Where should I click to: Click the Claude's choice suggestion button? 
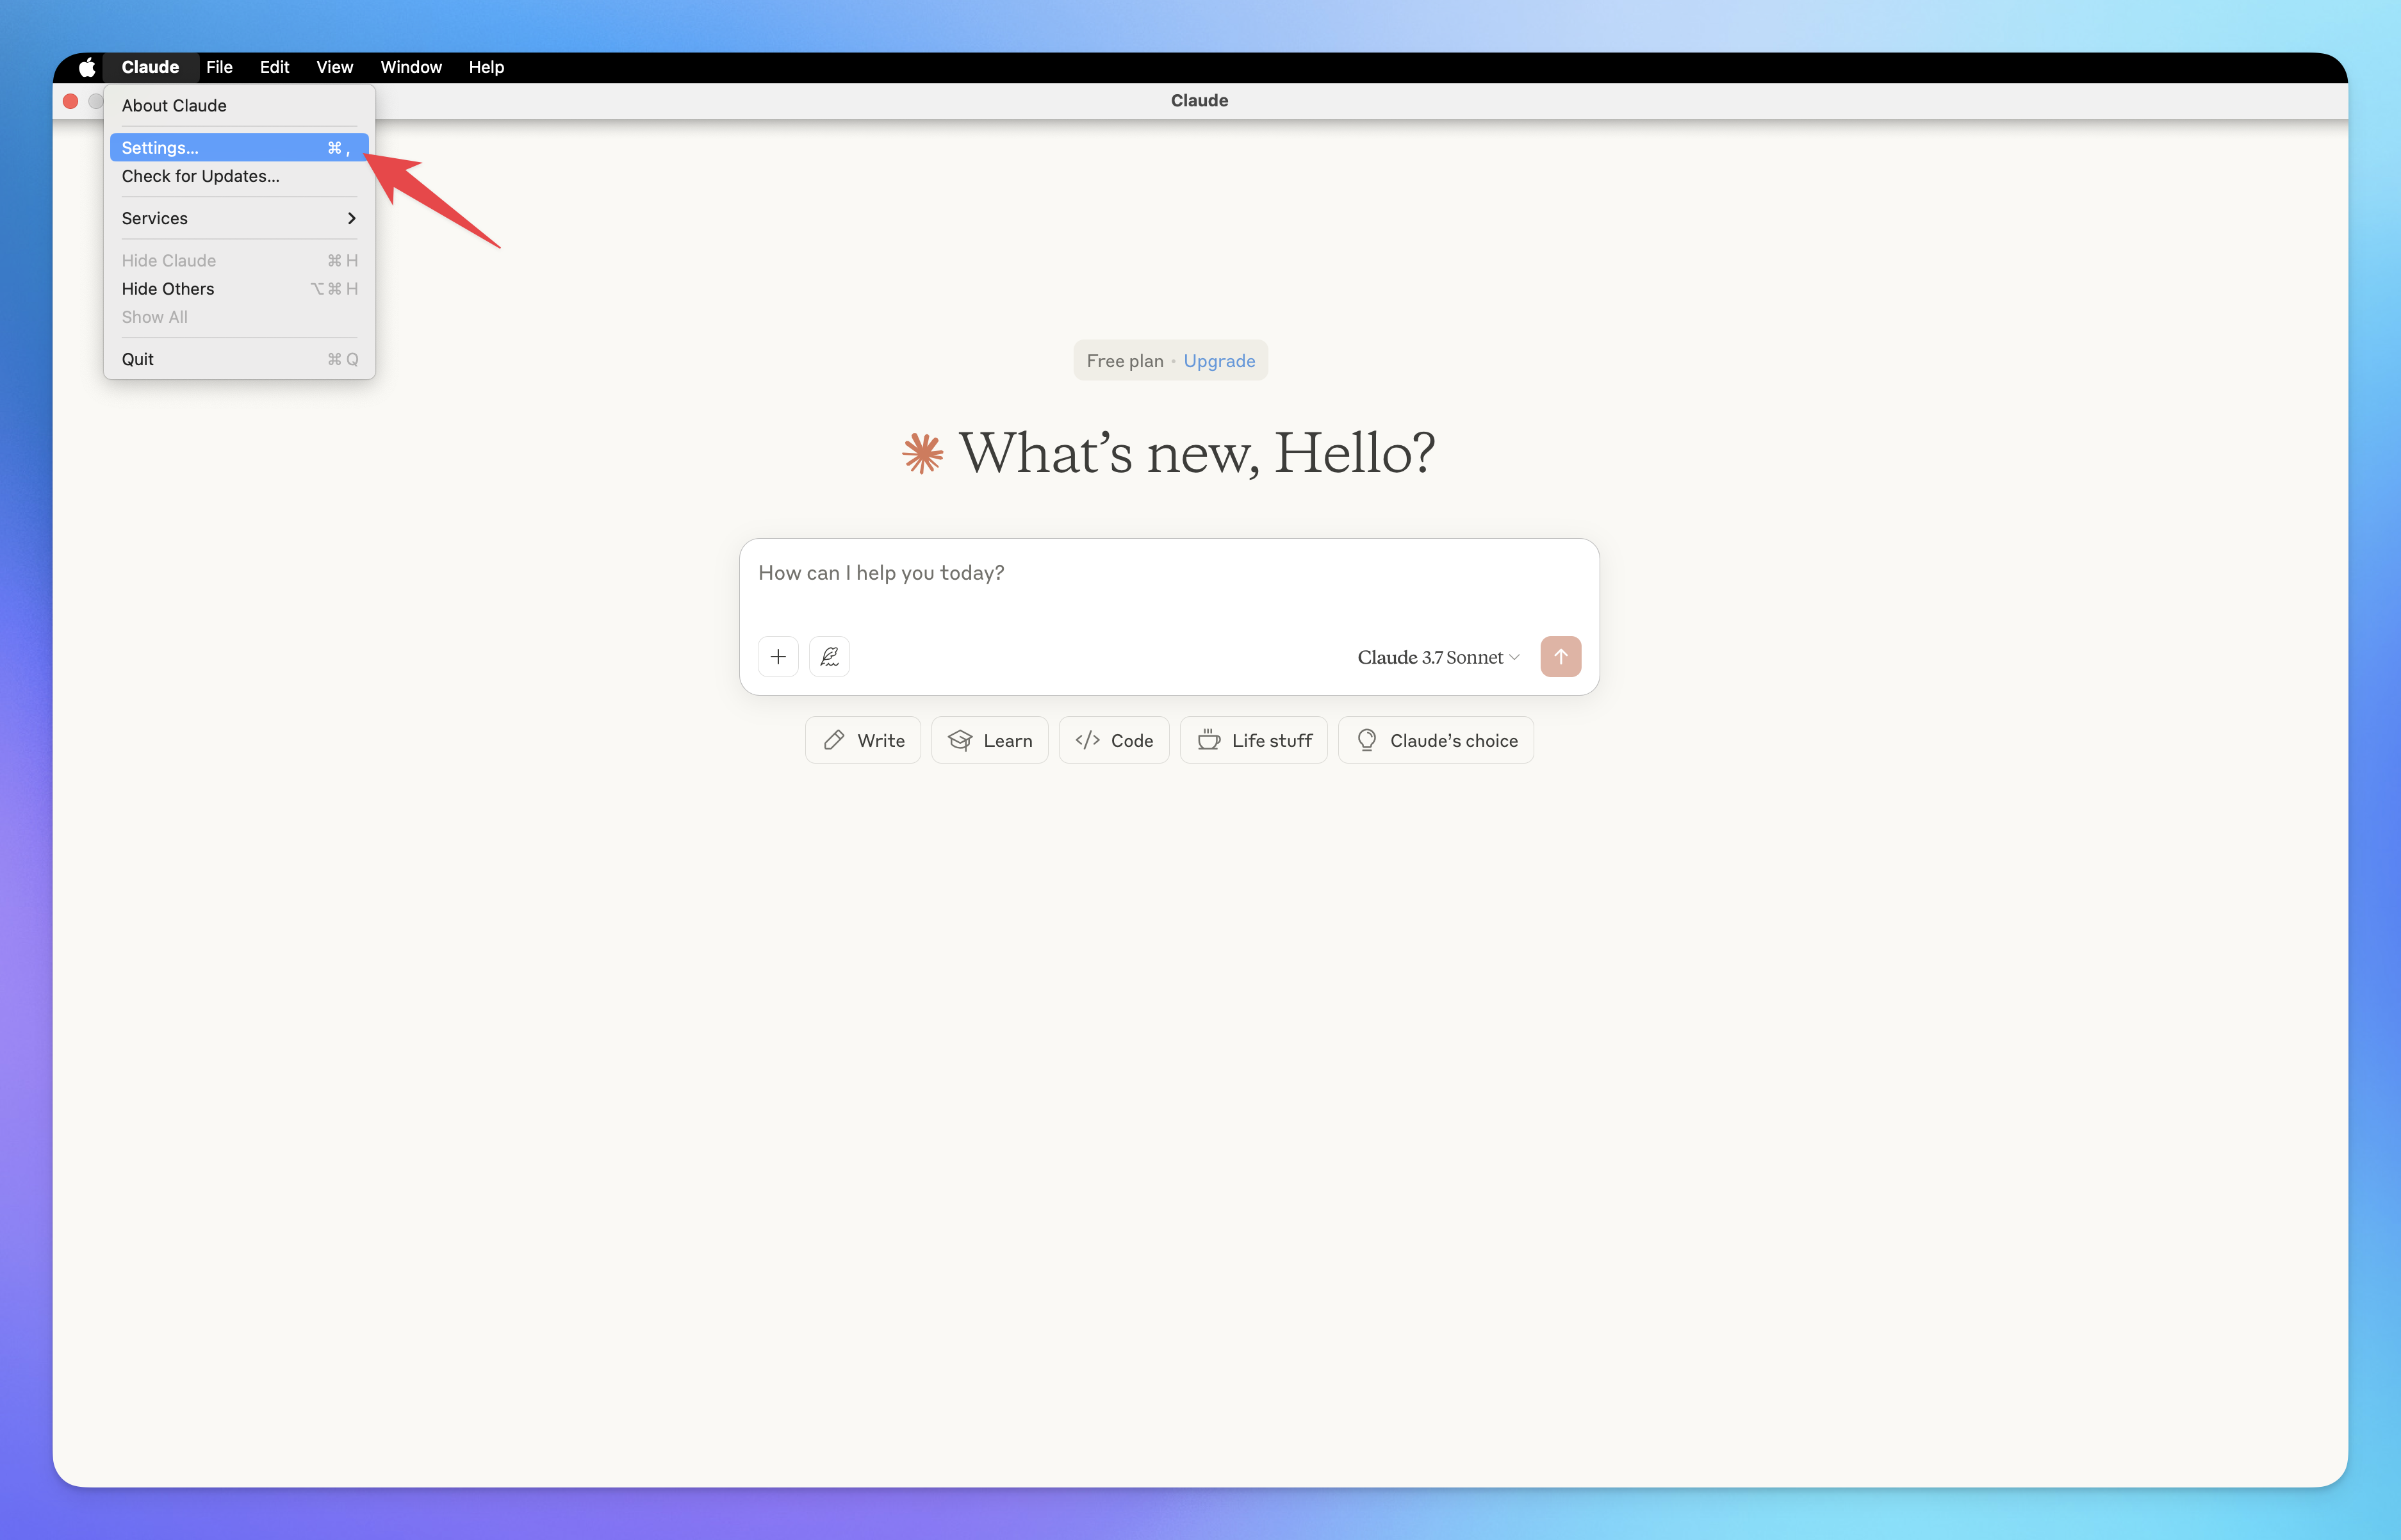click(1435, 740)
